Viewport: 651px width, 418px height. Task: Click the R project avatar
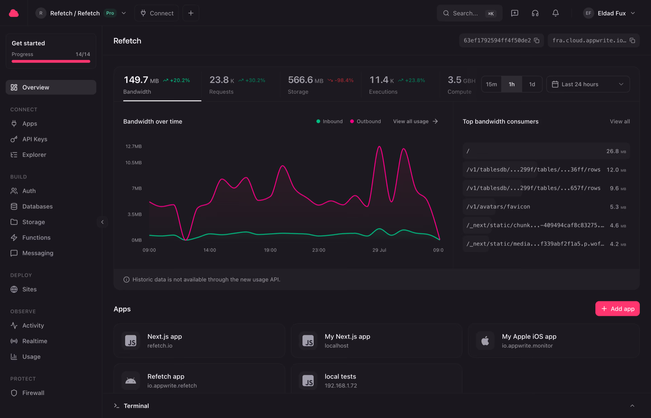[41, 13]
